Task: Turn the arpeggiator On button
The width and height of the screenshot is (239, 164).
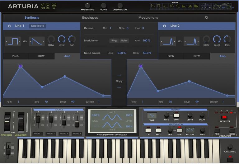Action: tap(148, 130)
